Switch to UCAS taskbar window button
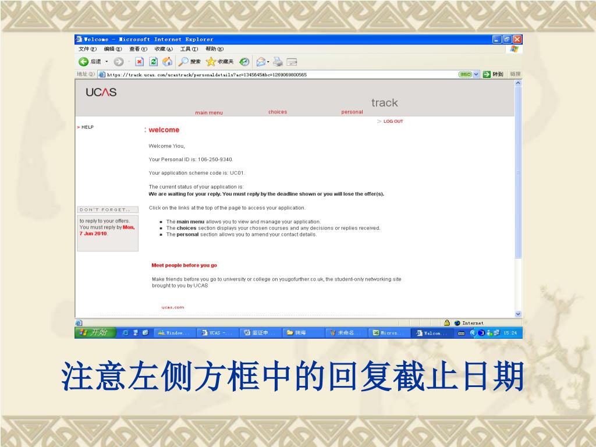This screenshot has height=447, width=596. (x=218, y=332)
